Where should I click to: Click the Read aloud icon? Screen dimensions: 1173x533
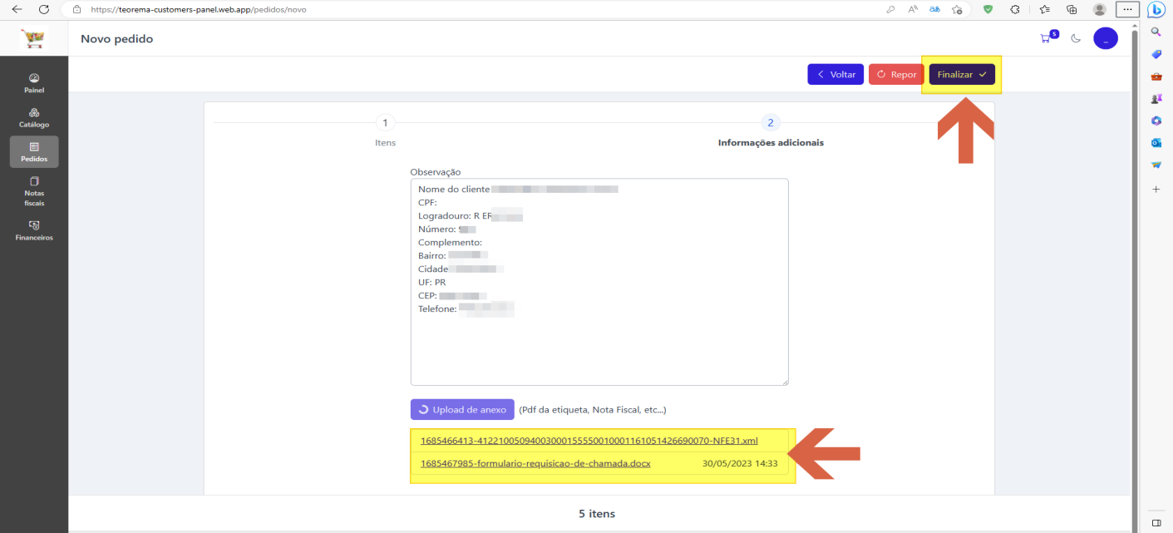[913, 9]
